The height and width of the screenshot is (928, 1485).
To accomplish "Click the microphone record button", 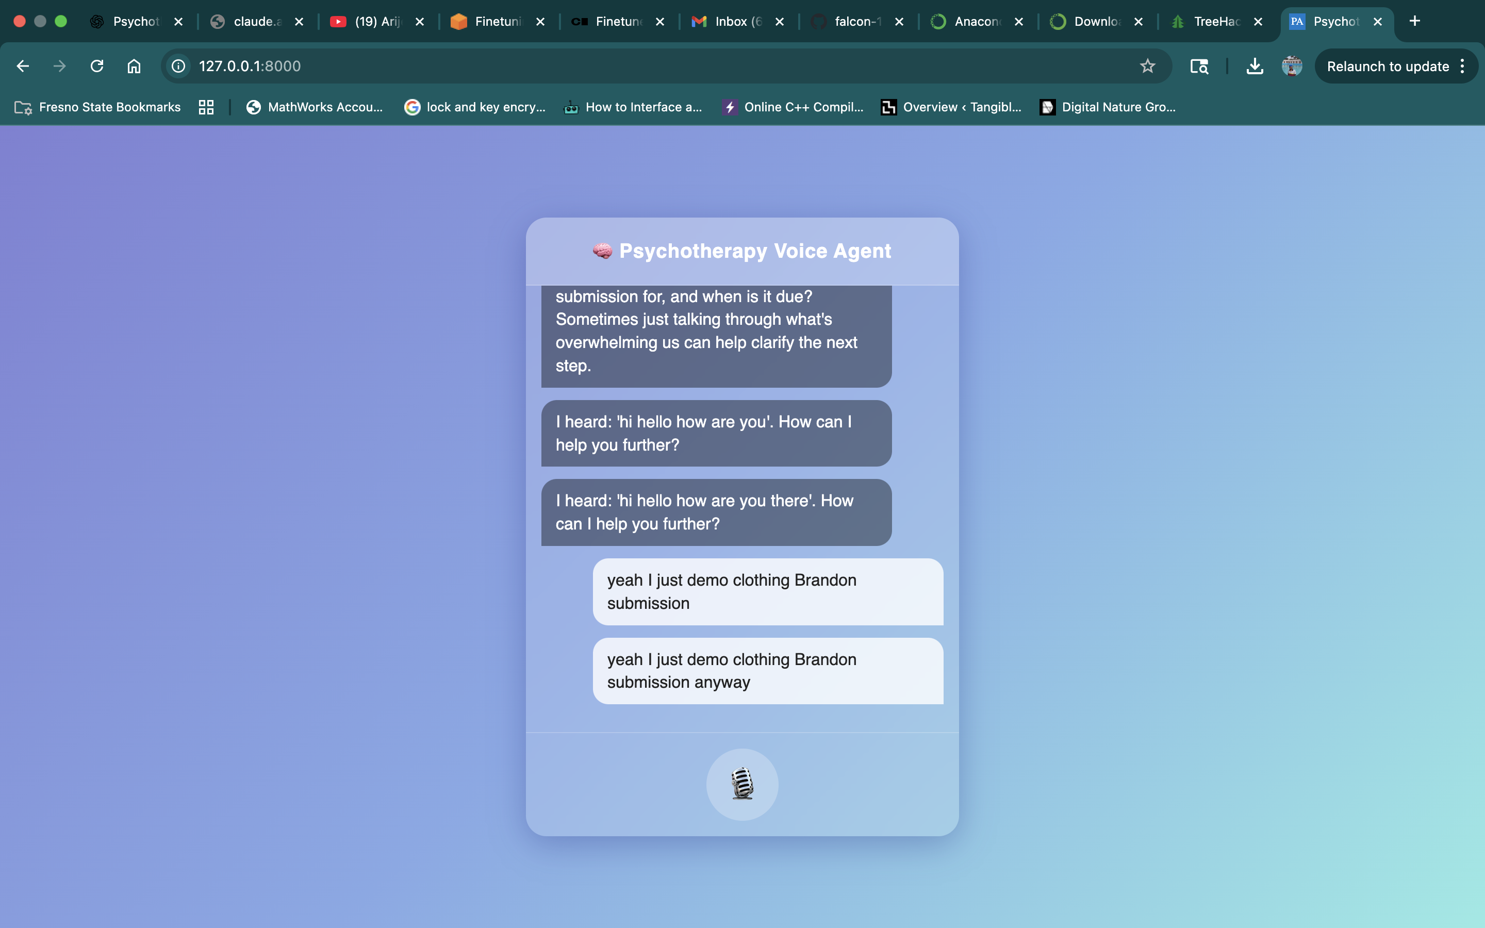I will pyautogui.click(x=742, y=784).
